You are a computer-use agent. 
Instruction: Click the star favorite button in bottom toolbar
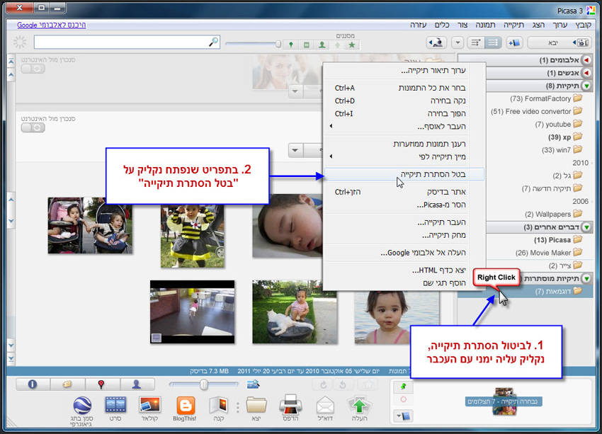pos(368,384)
